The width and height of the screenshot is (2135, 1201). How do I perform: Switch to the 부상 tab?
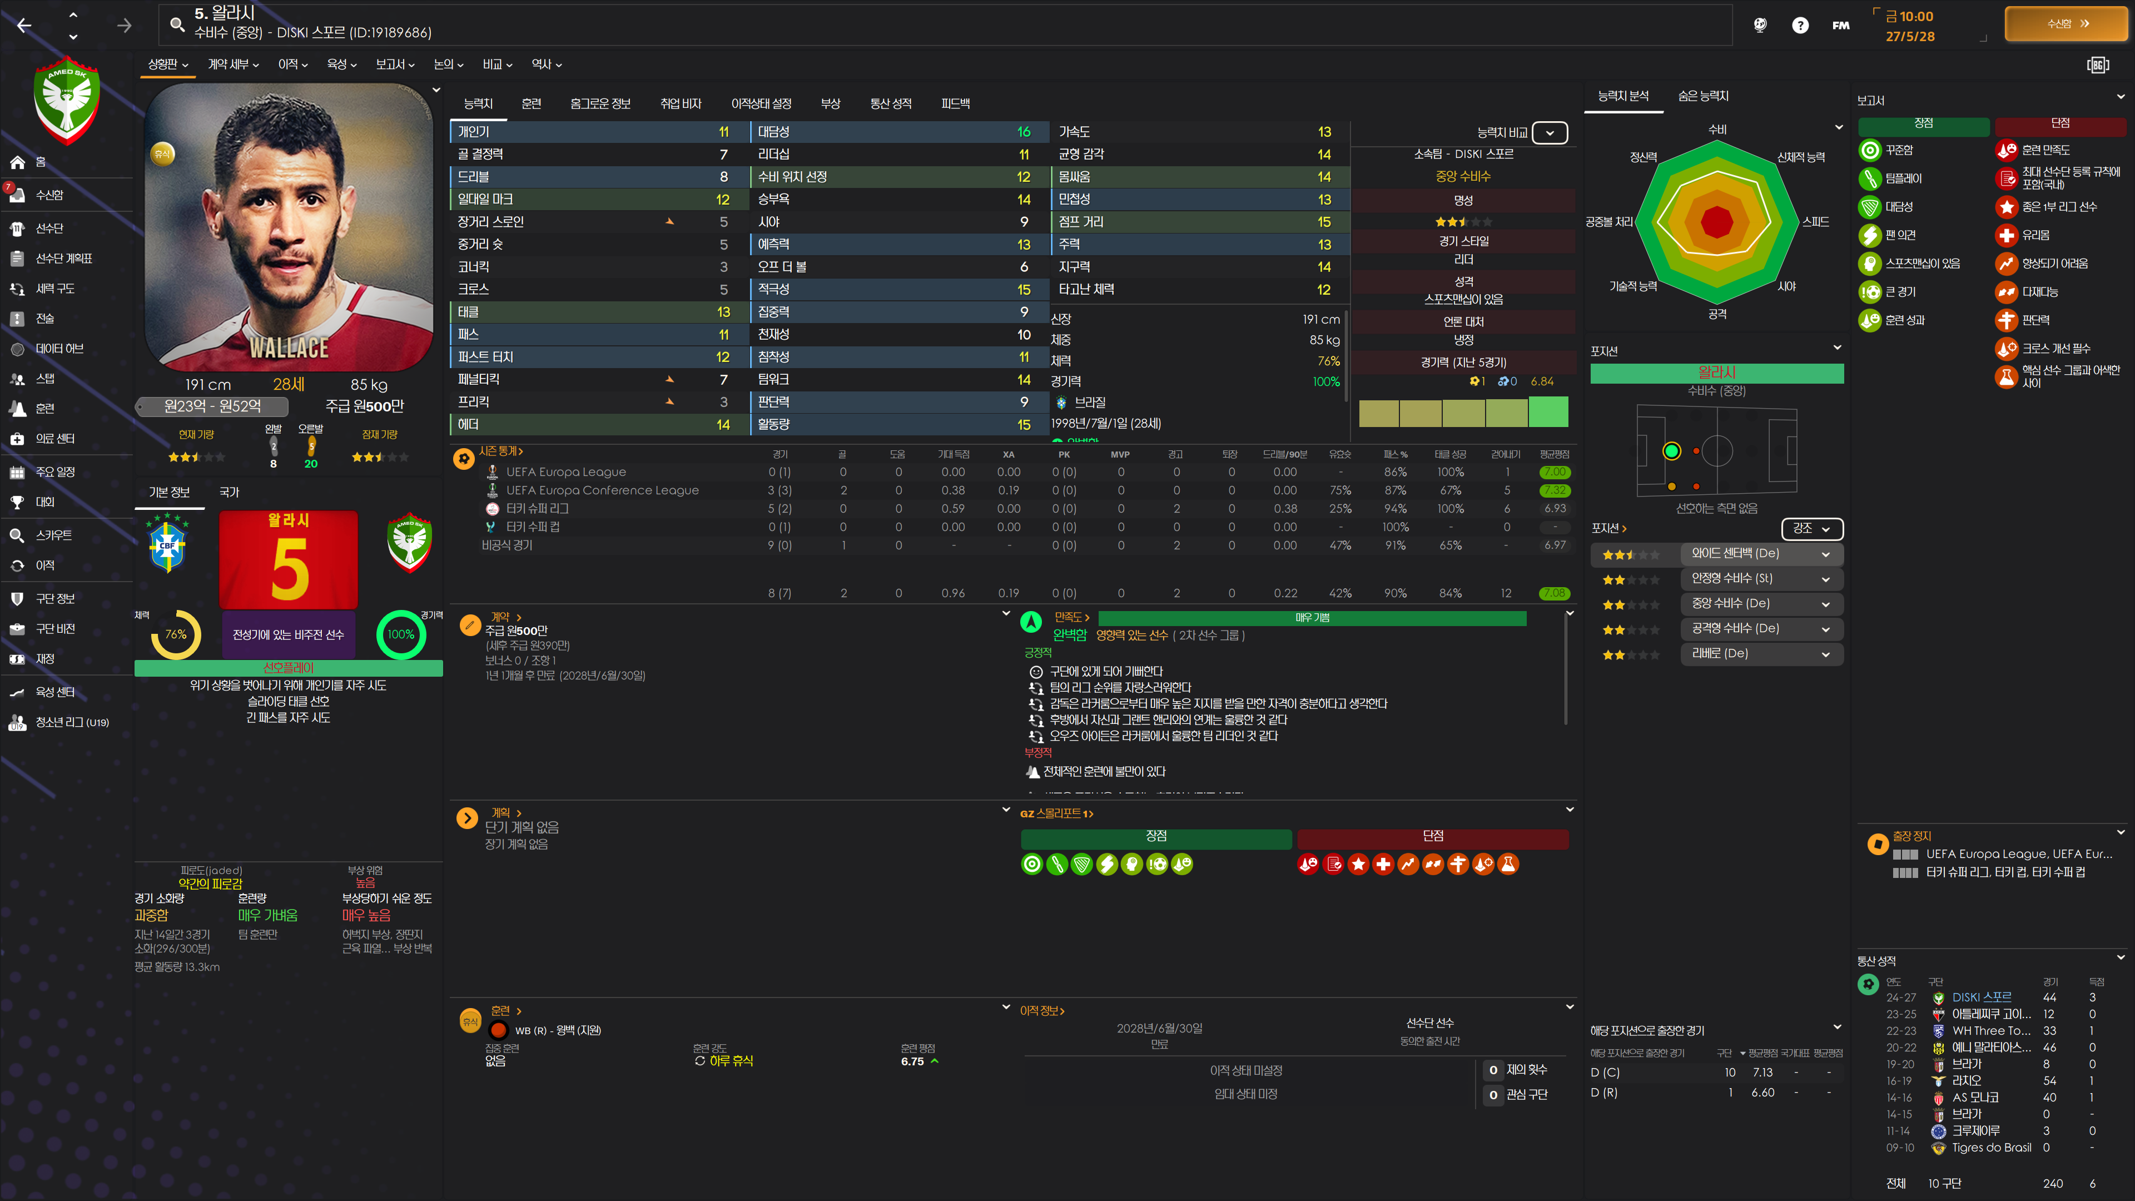click(x=830, y=103)
